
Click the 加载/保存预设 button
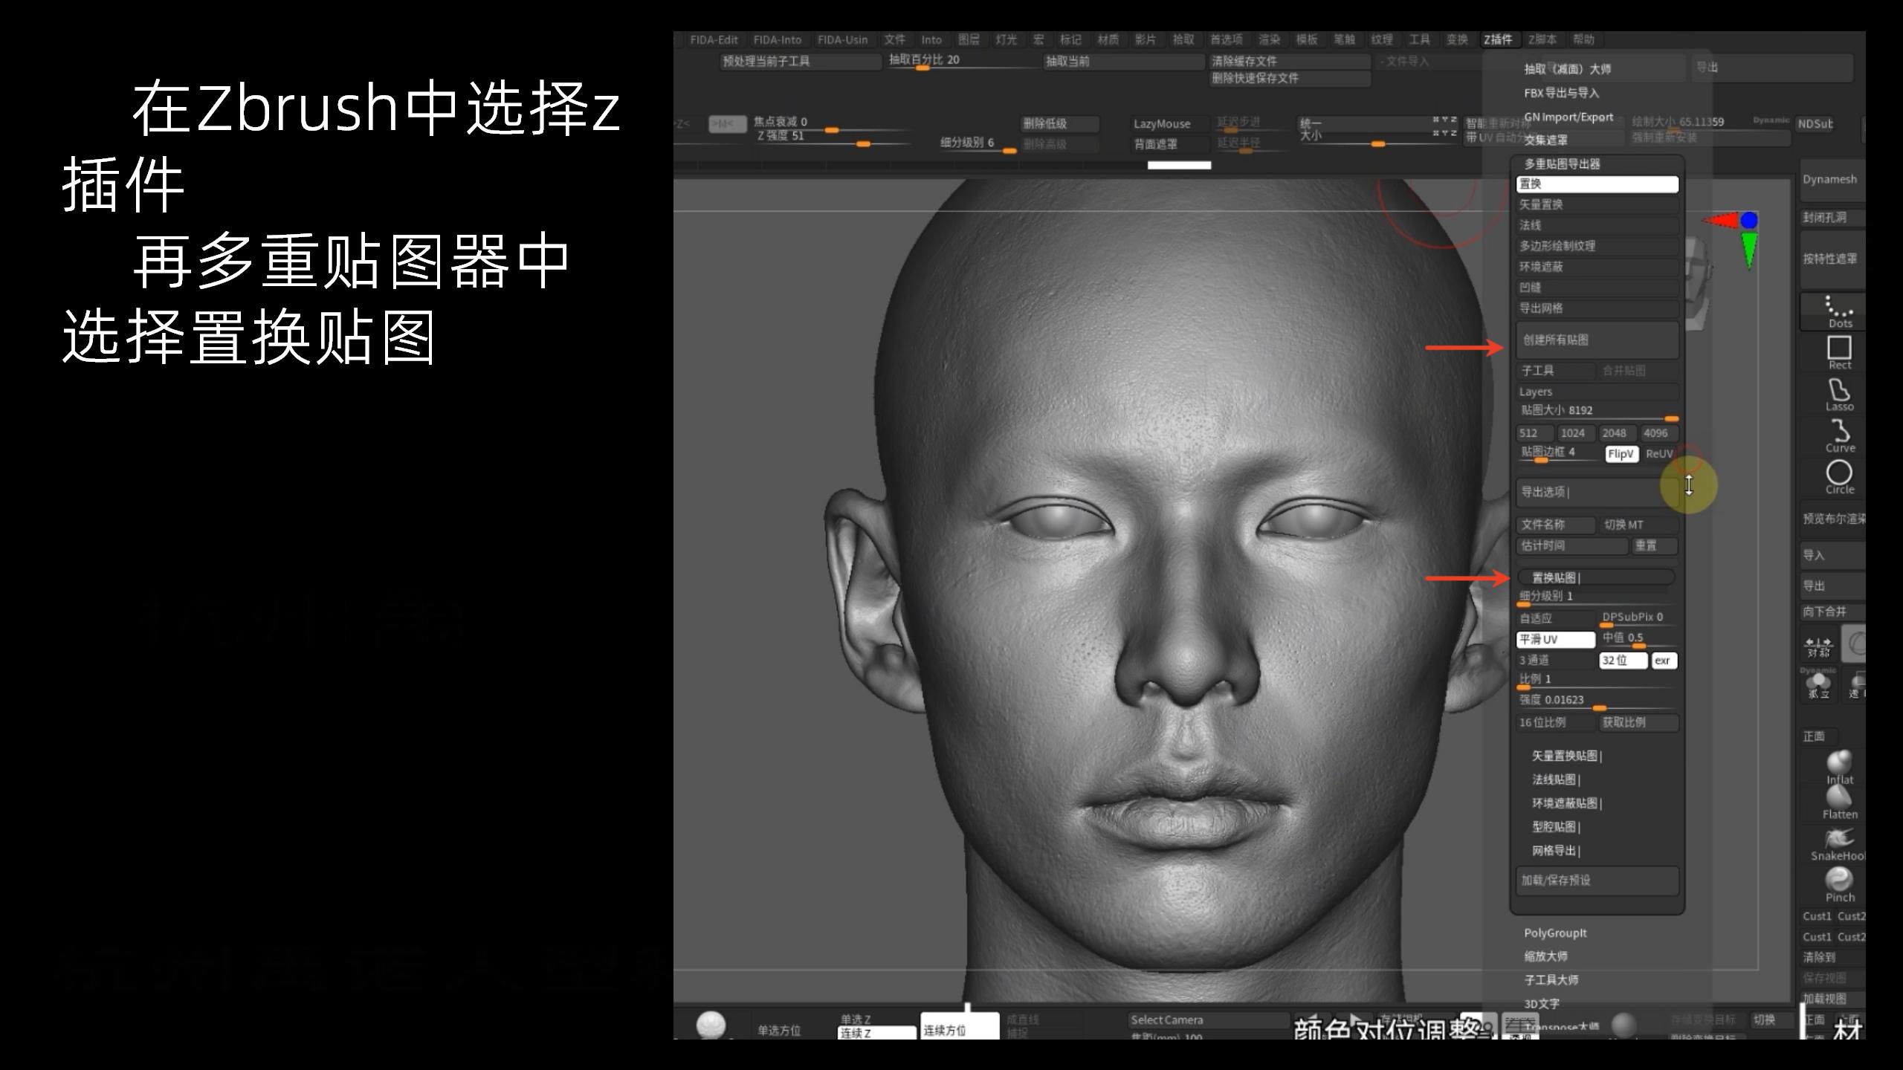point(1597,880)
